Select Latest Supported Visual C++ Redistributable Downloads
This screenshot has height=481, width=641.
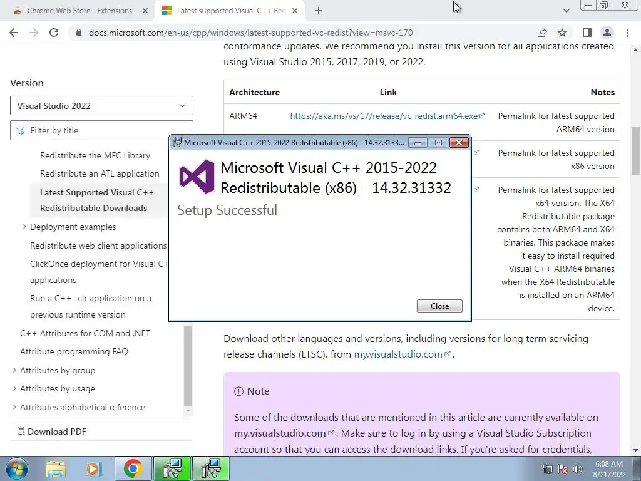[x=97, y=200]
